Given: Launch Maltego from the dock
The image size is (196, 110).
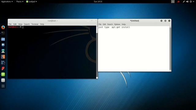Looking at the screenshot, I should (x=3, y=63).
